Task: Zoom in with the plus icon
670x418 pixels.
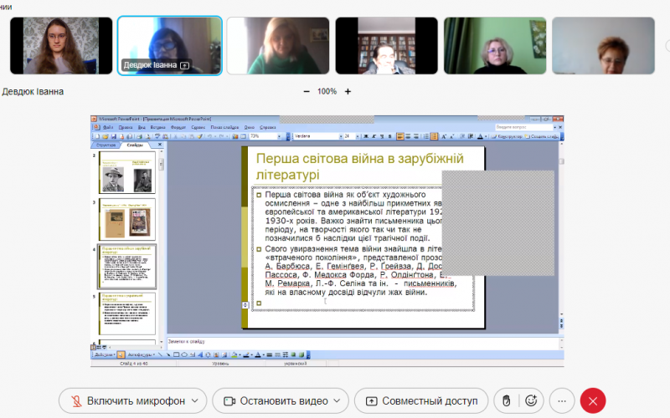Action: pos(348,91)
